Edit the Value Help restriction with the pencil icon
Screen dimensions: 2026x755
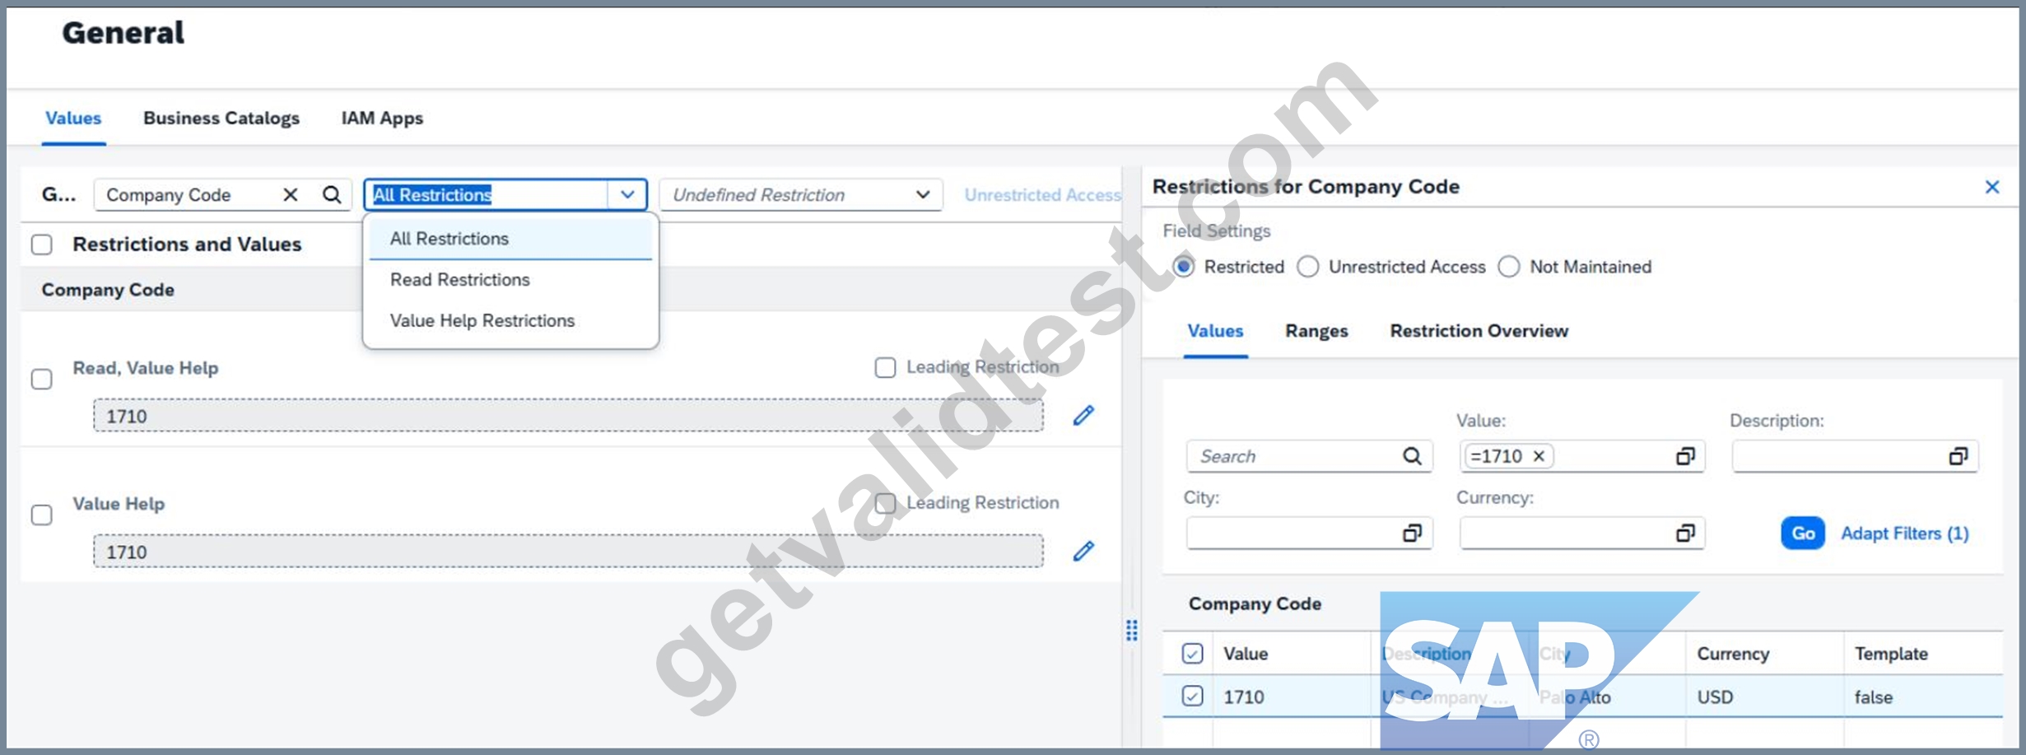coord(1083,551)
